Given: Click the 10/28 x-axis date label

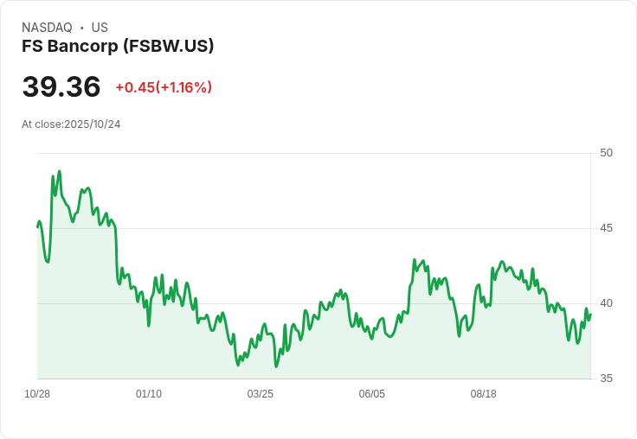Looking at the screenshot, I should 37,394.
